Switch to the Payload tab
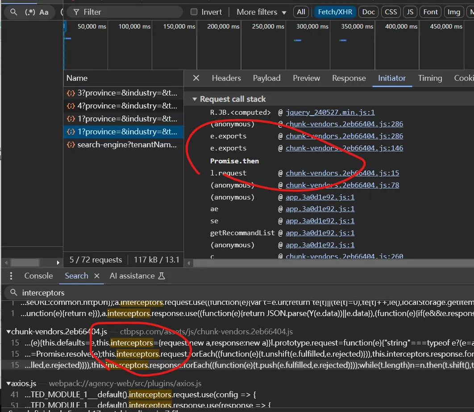Screen dimensions: 474x412 pyautogui.click(x=266, y=78)
